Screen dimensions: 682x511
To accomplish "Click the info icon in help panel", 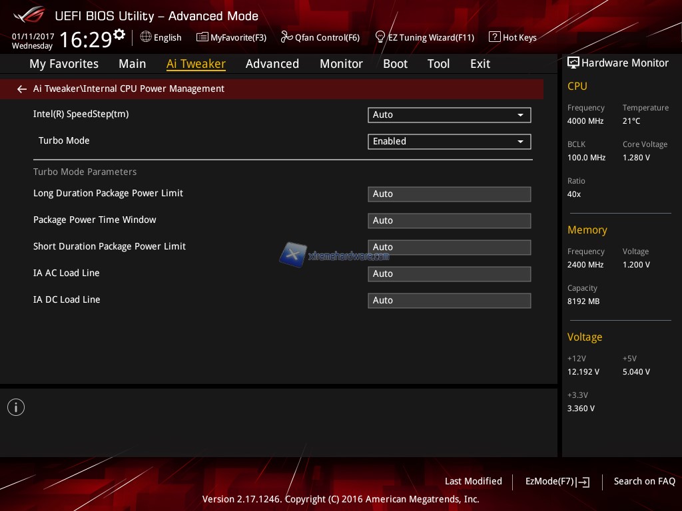I will click(x=16, y=407).
